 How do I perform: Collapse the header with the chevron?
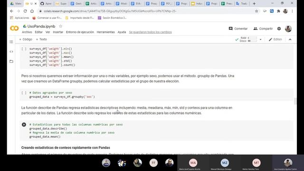290,39
